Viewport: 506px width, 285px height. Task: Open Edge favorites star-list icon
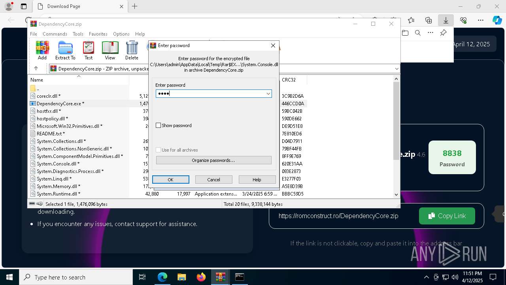411,20
